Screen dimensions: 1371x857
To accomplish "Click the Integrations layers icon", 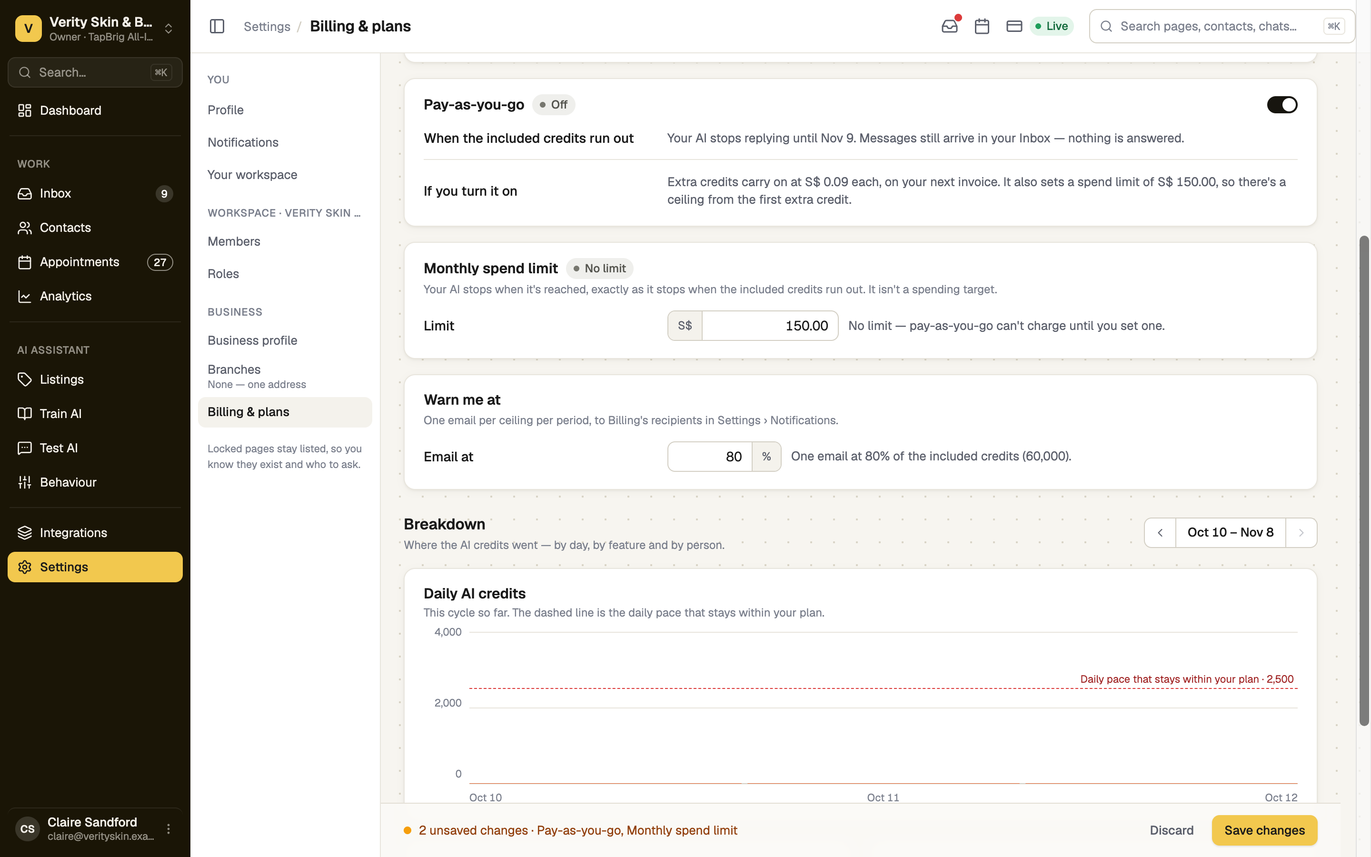I will 24,533.
